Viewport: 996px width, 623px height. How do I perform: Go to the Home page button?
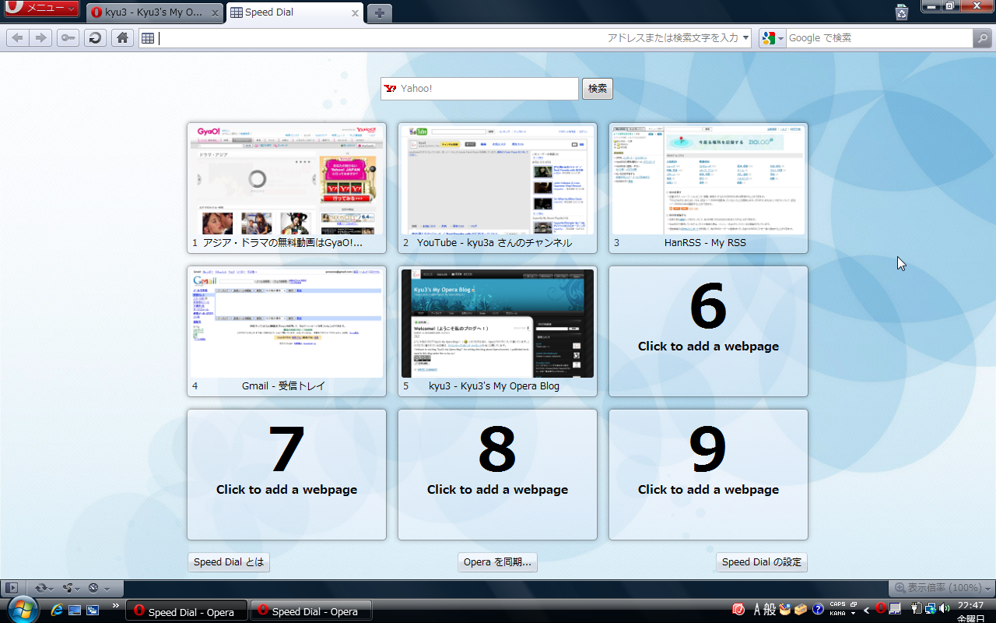(121, 38)
